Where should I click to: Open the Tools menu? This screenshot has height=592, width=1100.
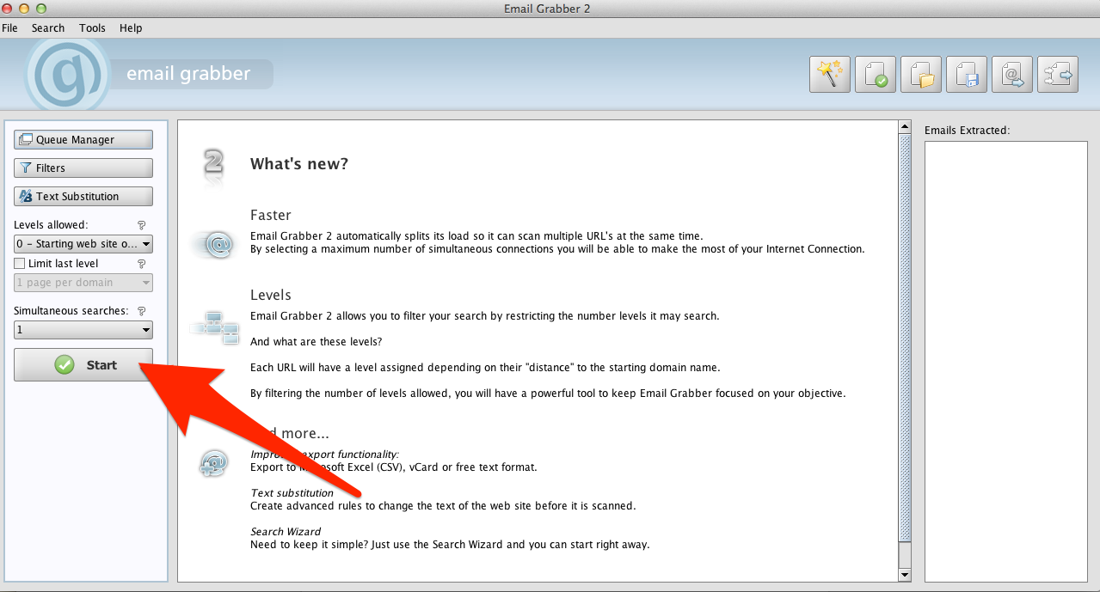[92, 27]
